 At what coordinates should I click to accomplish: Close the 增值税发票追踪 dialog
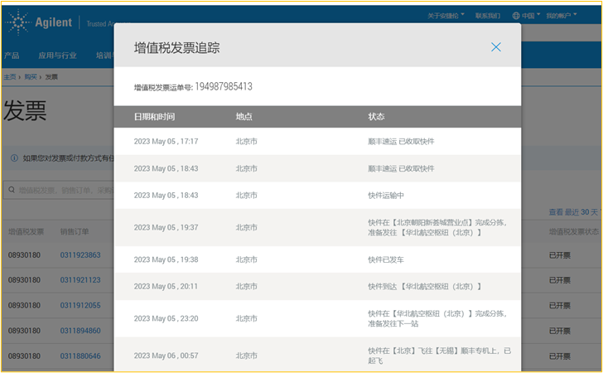495,47
